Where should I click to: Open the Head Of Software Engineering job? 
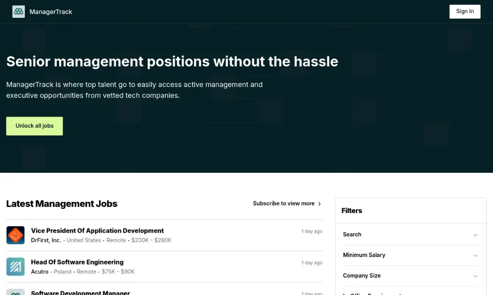[77, 262]
